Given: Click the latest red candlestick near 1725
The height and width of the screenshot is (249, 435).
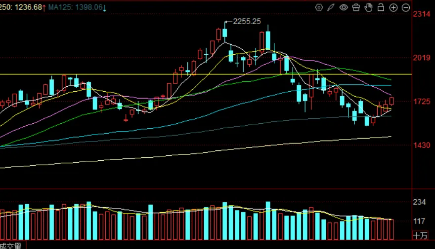Looking at the screenshot, I should [391, 101].
